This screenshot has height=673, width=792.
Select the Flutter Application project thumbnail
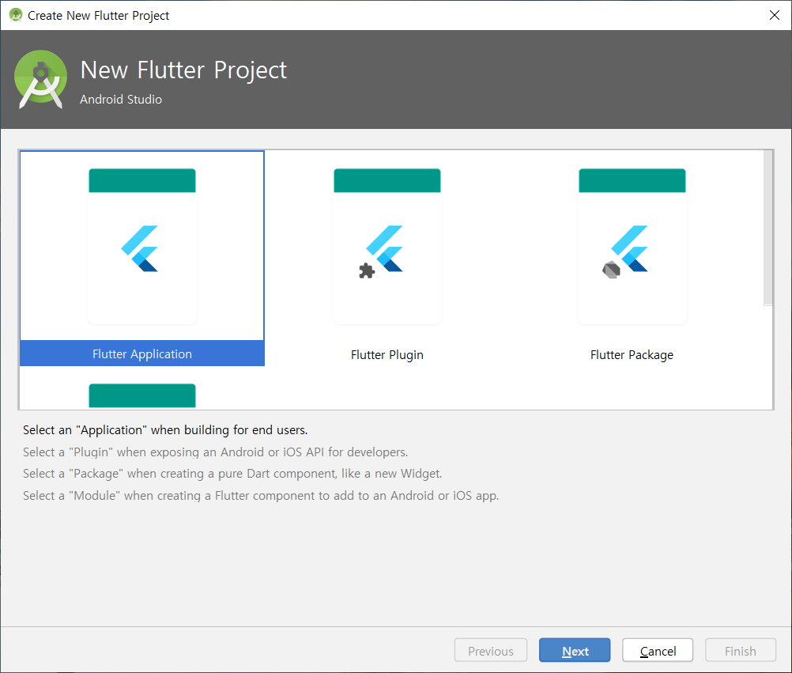(142, 246)
